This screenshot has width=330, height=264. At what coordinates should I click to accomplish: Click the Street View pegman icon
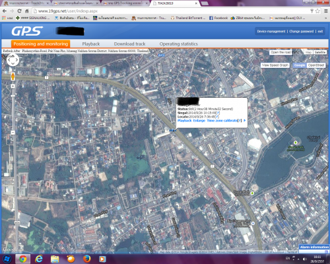tap(13, 76)
